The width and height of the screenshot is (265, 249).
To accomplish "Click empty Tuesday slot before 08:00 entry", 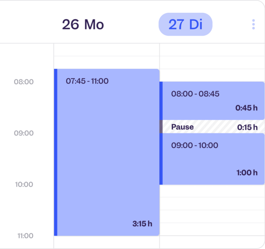I will click(x=212, y=75).
